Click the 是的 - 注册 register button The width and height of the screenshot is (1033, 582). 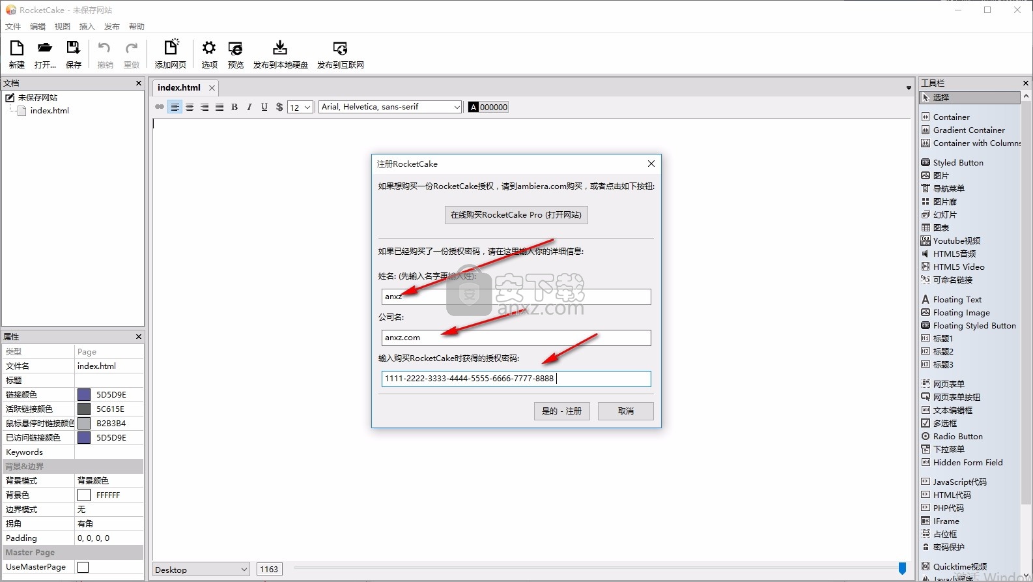point(562,411)
